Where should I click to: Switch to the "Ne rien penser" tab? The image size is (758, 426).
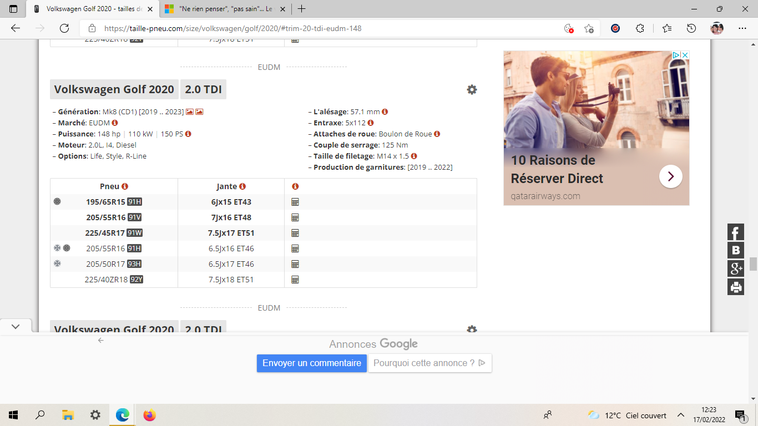(x=226, y=9)
